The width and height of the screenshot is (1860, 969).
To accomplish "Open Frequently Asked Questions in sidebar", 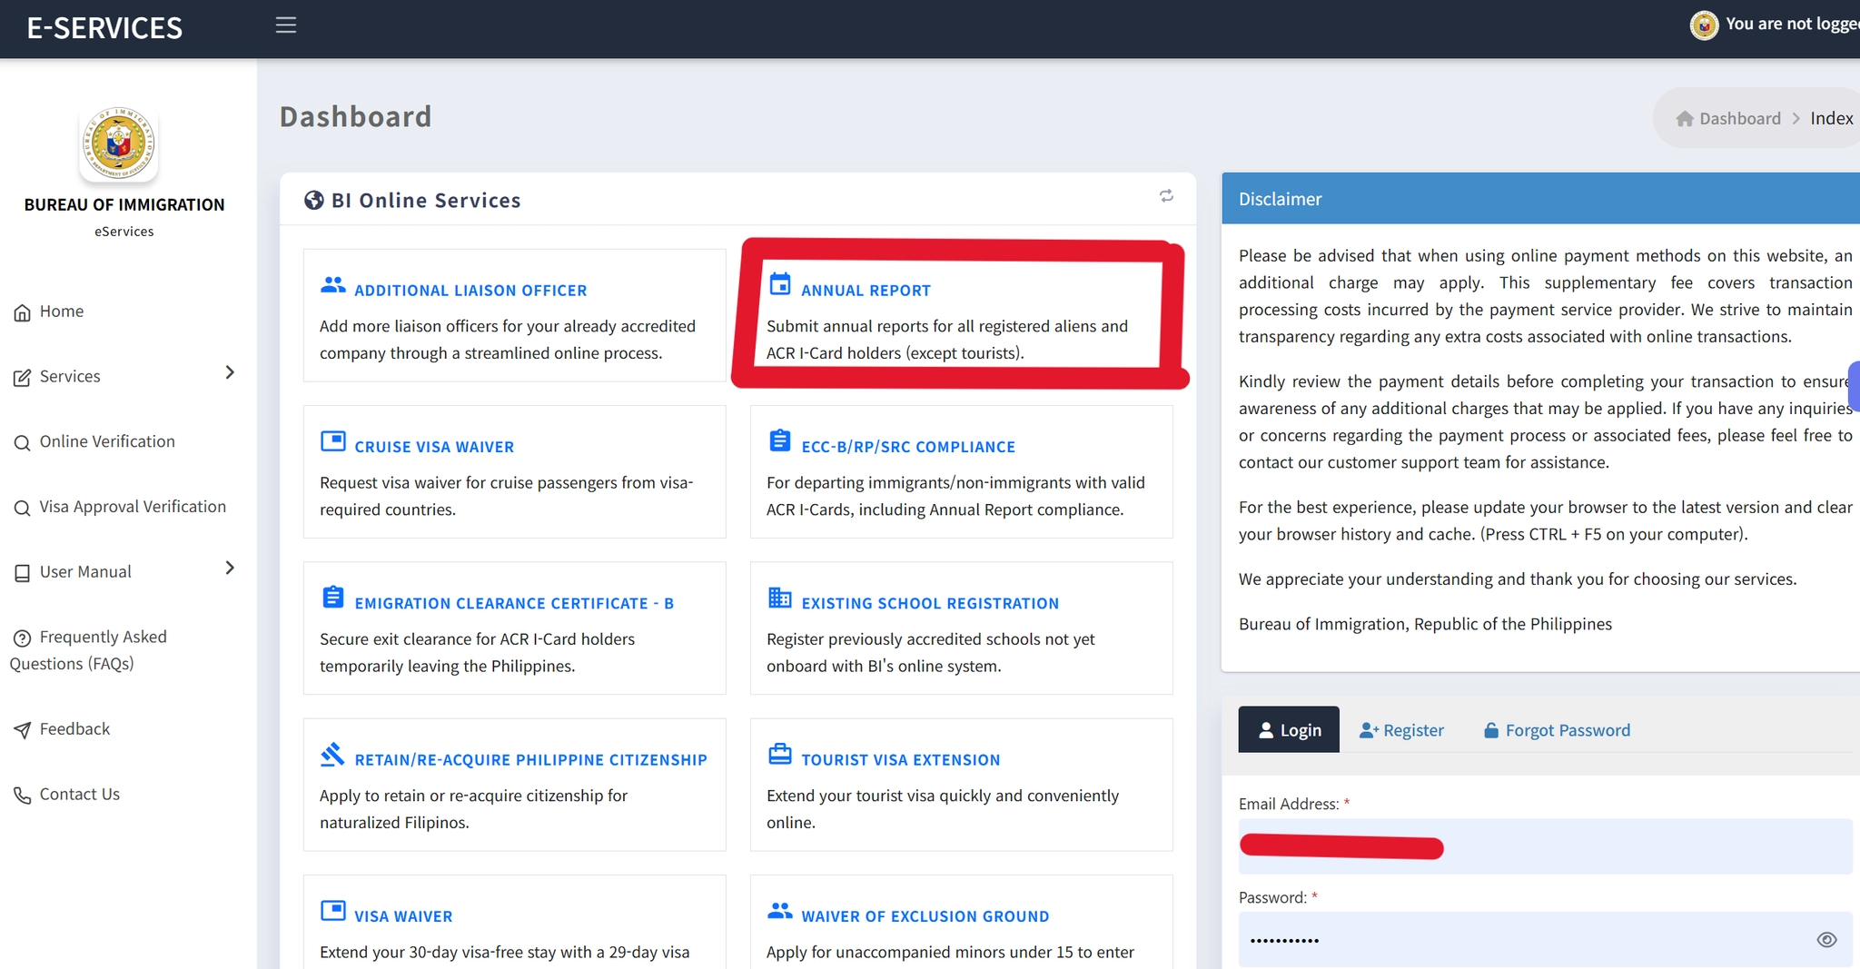I will pos(88,650).
